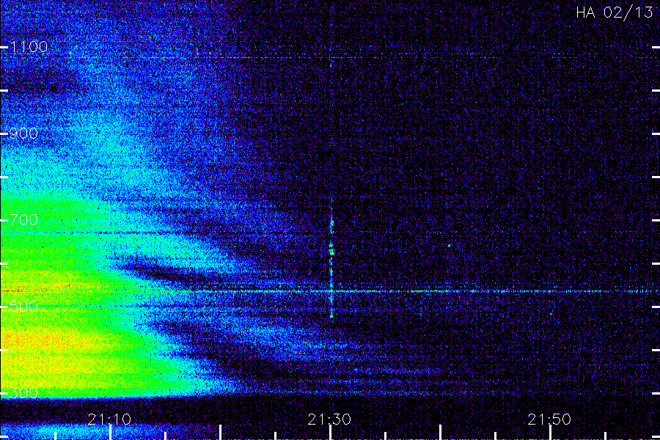The width and height of the screenshot is (660, 440).
Task: Click the 300 frequency axis label
Action: pyautogui.click(x=23, y=393)
